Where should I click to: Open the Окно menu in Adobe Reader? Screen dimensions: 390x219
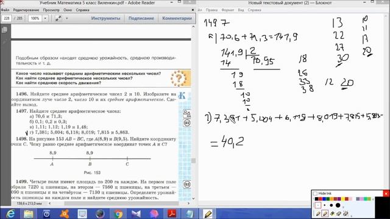[68, 10]
